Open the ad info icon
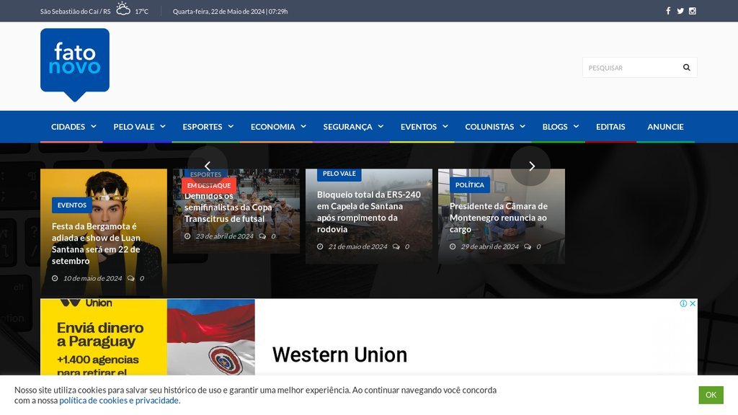Screen dimensions: 738x415 click(683, 303)
